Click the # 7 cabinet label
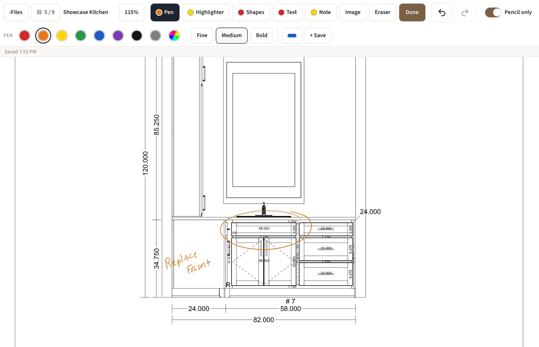 pos(290,301)
